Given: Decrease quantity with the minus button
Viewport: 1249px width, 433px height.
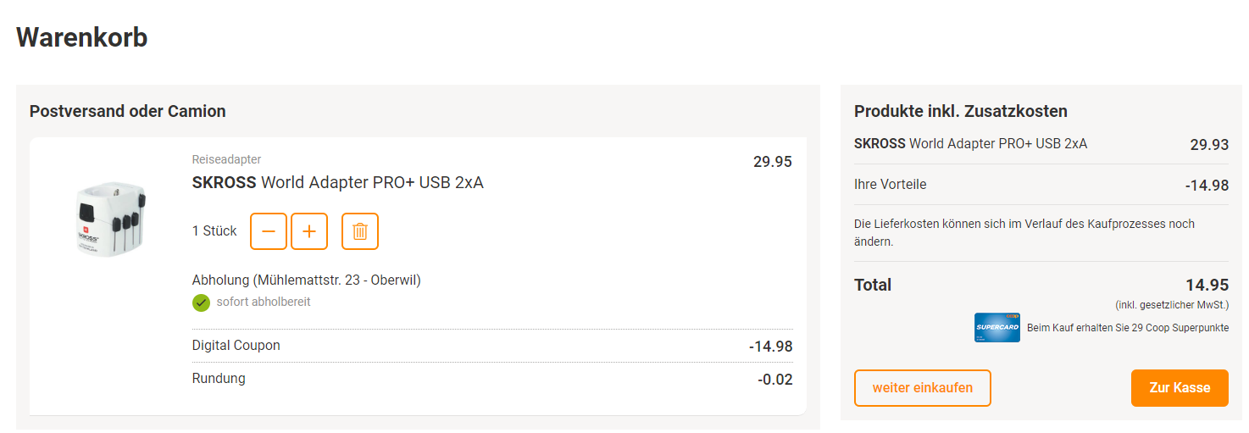Looking at the screenshot, I should point(269,231).
